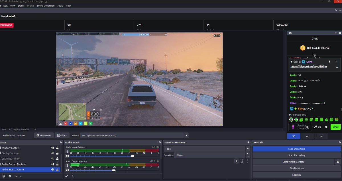Open source properties gear in Sources toolbar
The width and height of the screenshot is (342, 181).
[10, 176]
